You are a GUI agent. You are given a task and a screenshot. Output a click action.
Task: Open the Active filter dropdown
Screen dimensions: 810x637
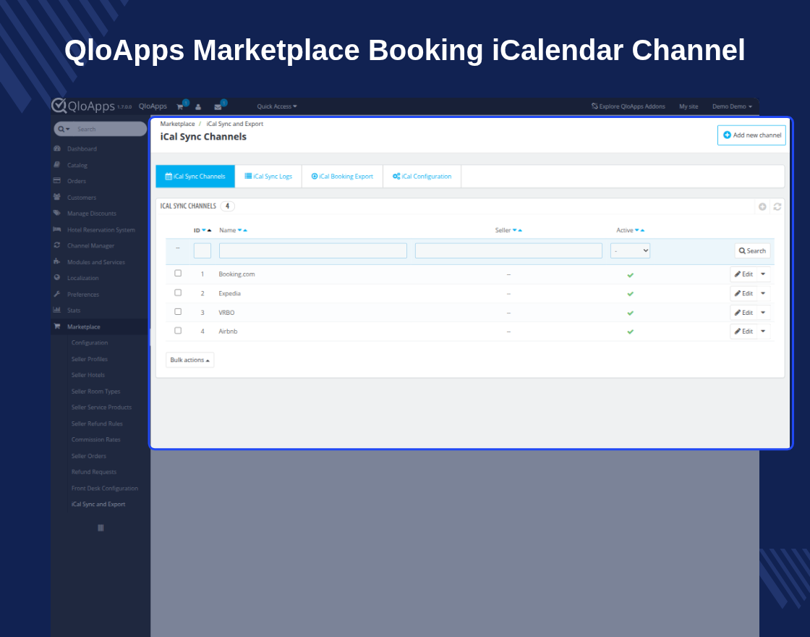click(630, 250)
